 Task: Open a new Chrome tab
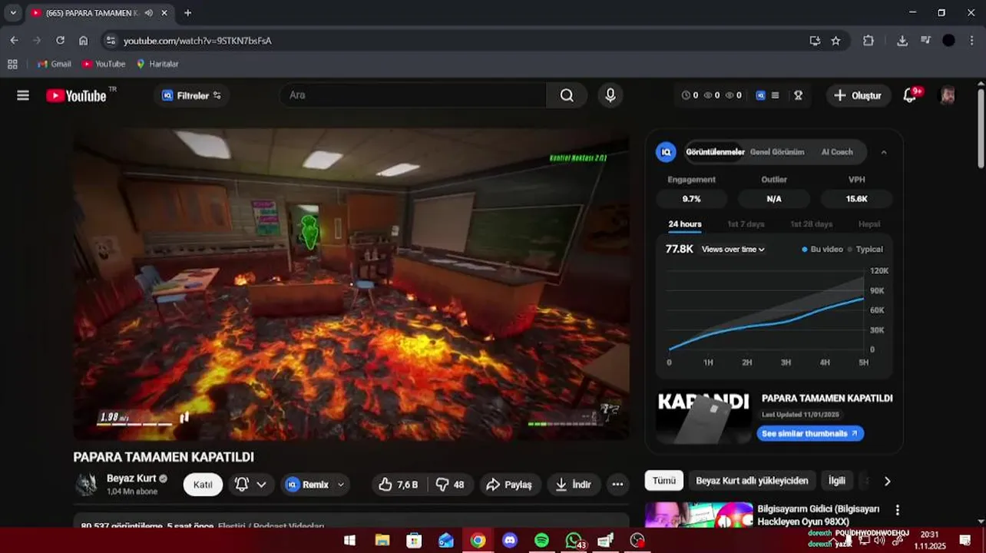pyautogui.click(x=187, y=13)
